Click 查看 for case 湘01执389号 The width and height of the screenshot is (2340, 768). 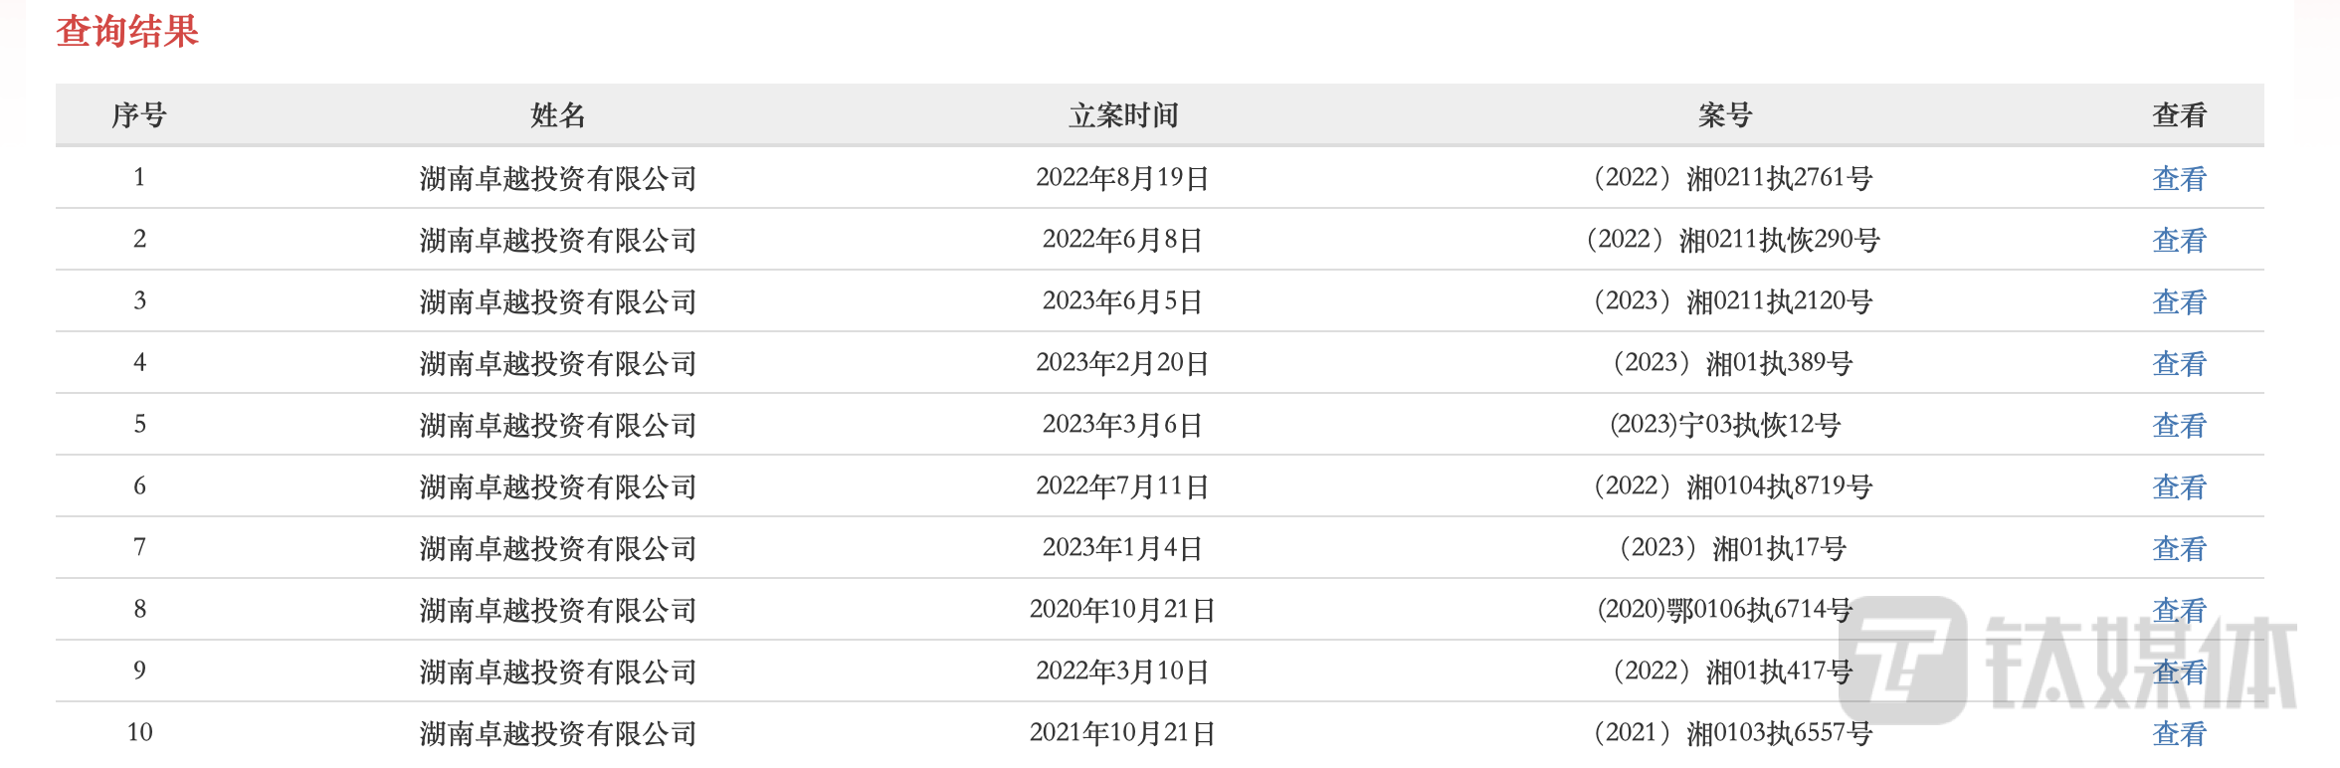click(2179, 363)
